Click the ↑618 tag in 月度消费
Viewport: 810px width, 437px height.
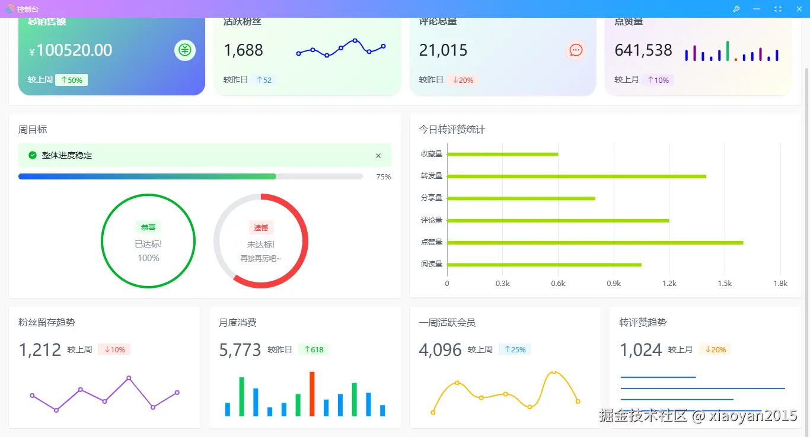(314, 349)
